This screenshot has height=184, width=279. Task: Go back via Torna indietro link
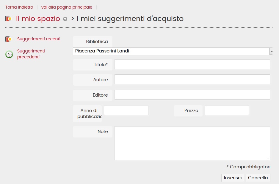[19, 7]
